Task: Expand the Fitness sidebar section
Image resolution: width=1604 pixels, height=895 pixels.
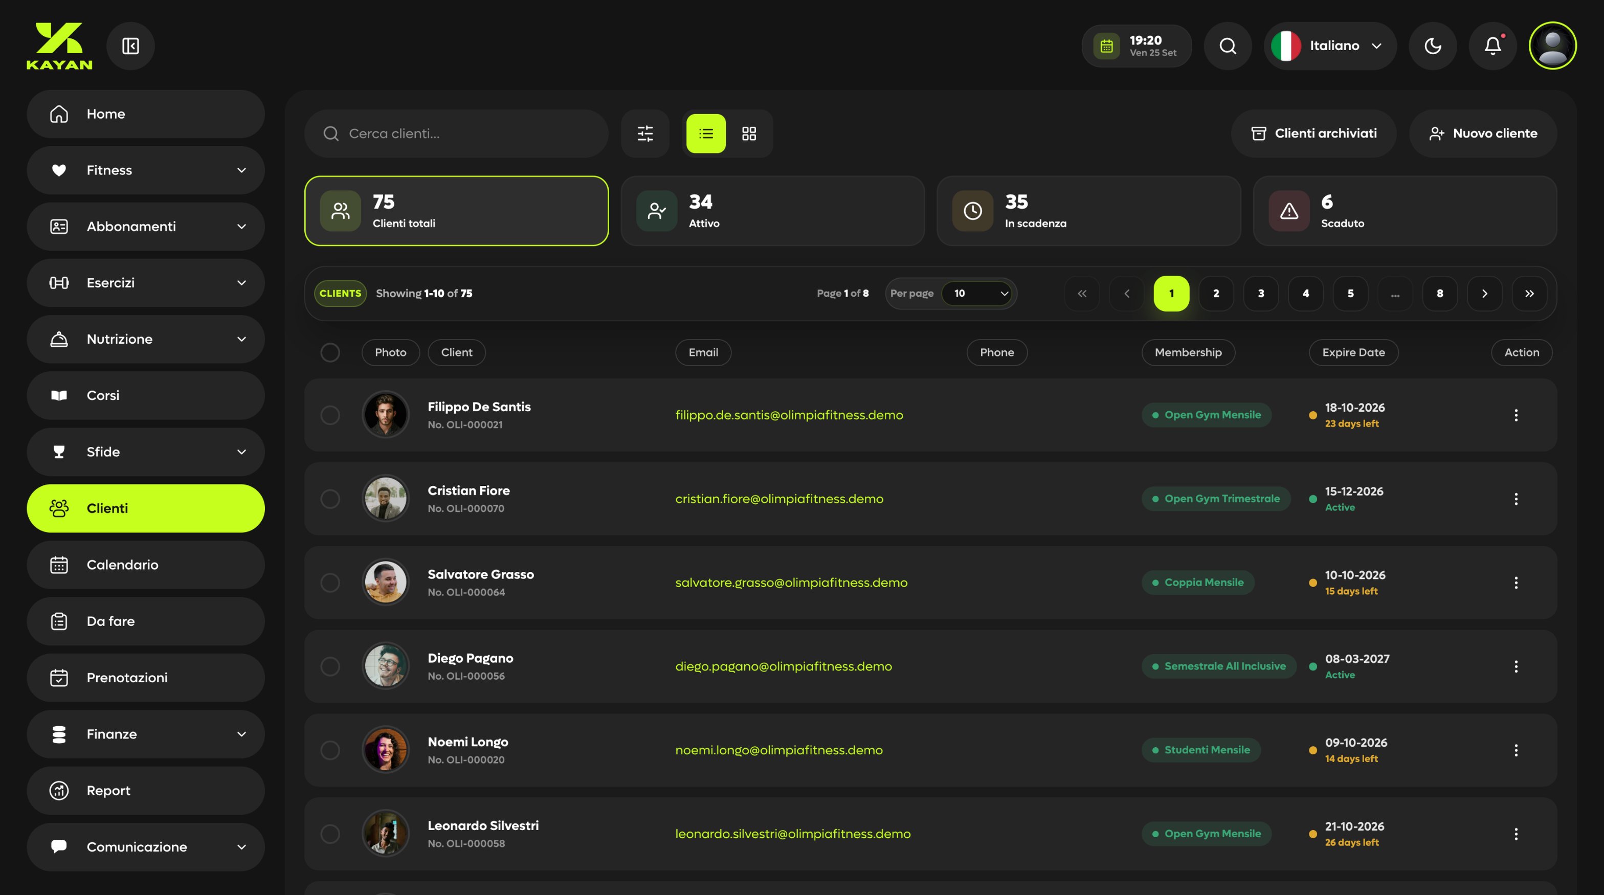Action: tap(146, 170)
